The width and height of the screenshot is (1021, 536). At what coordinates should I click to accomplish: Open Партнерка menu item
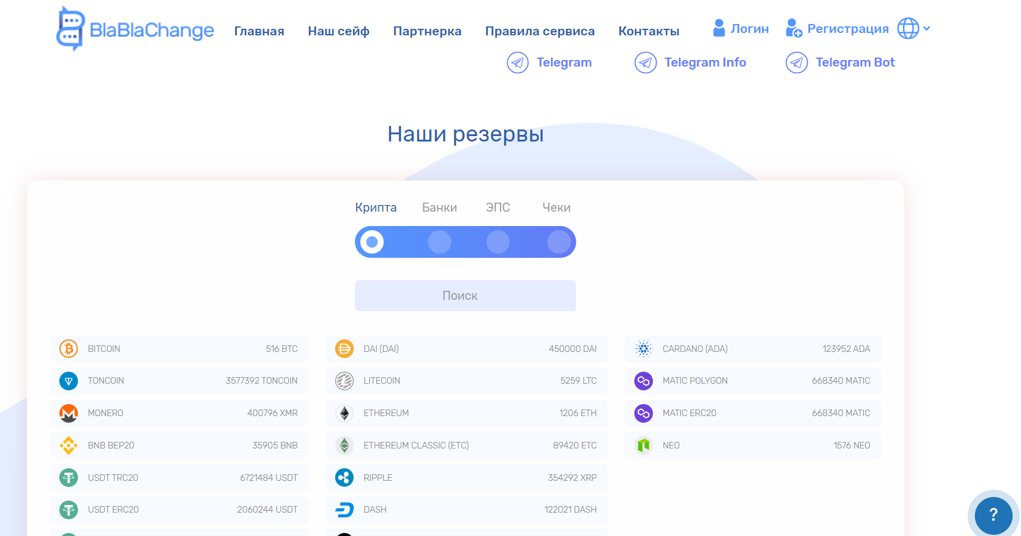coord(427,31)
